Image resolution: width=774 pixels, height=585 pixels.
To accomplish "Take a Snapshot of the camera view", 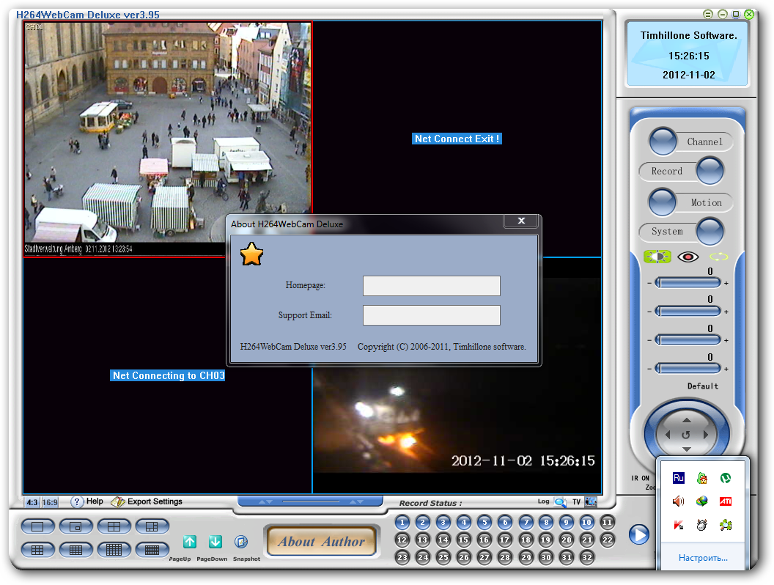I will pos(242,542).
